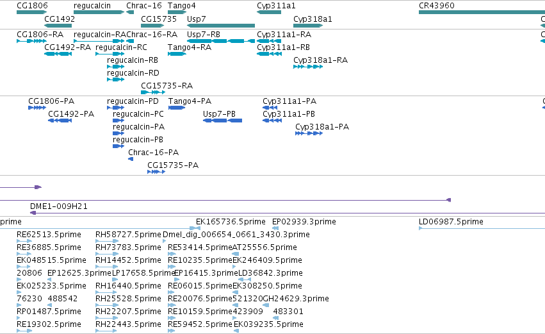This screenshot has height=334, width=545.
Task: Select transcript CG1806-RA
Action: tap(40, 35)
